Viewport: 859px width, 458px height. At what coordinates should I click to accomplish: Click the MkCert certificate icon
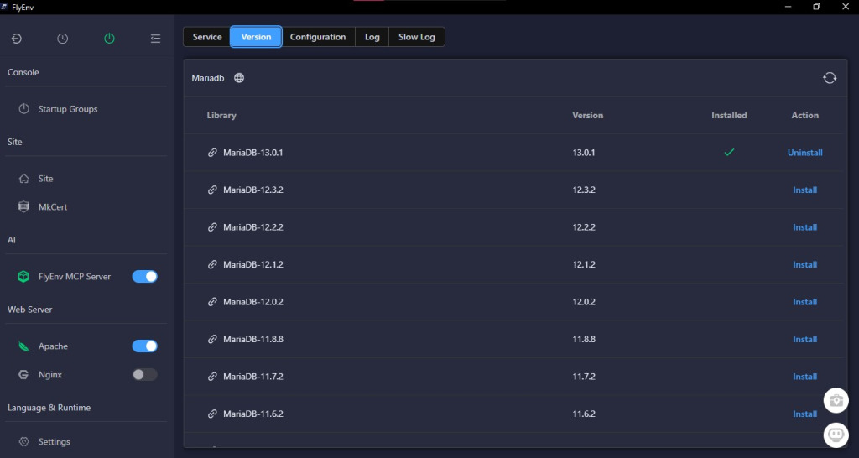point(23,206)
